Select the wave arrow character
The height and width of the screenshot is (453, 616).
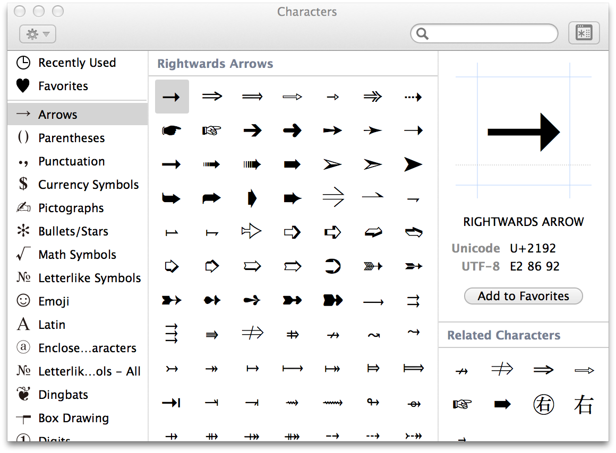(x=373, y=335)
